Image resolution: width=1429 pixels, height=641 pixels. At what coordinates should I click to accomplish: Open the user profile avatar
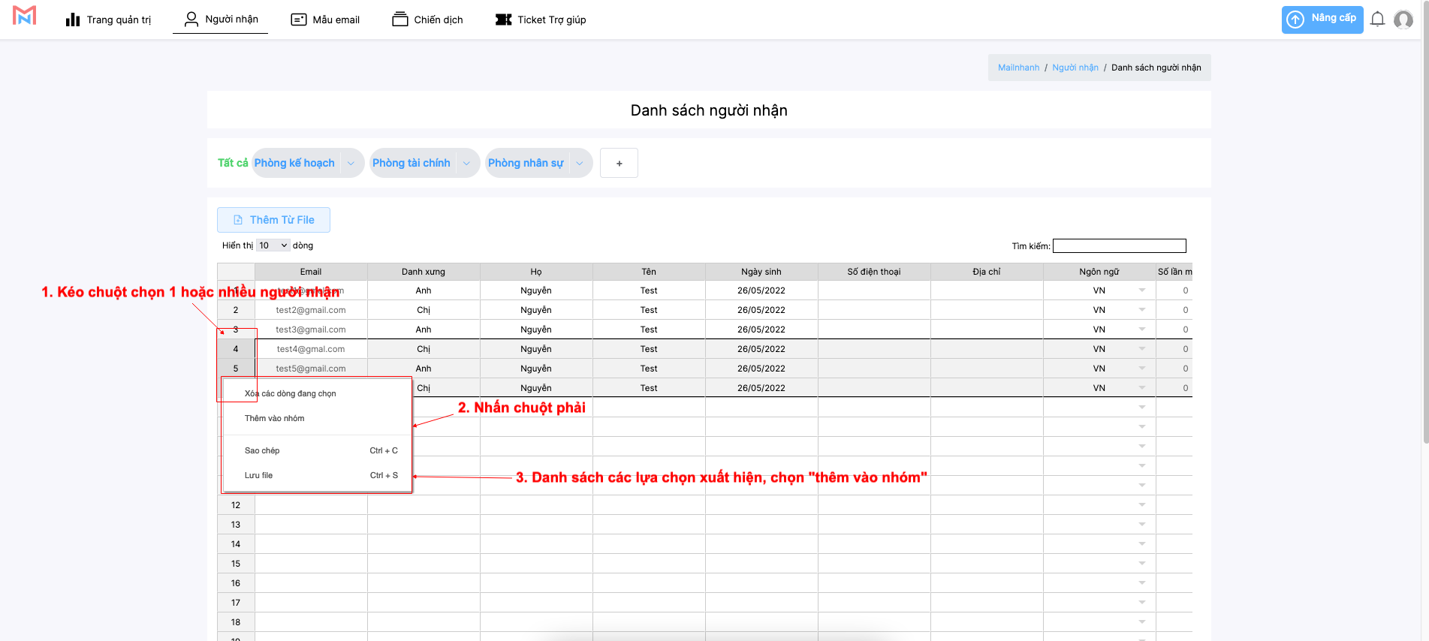click(x=1403, y=20)
